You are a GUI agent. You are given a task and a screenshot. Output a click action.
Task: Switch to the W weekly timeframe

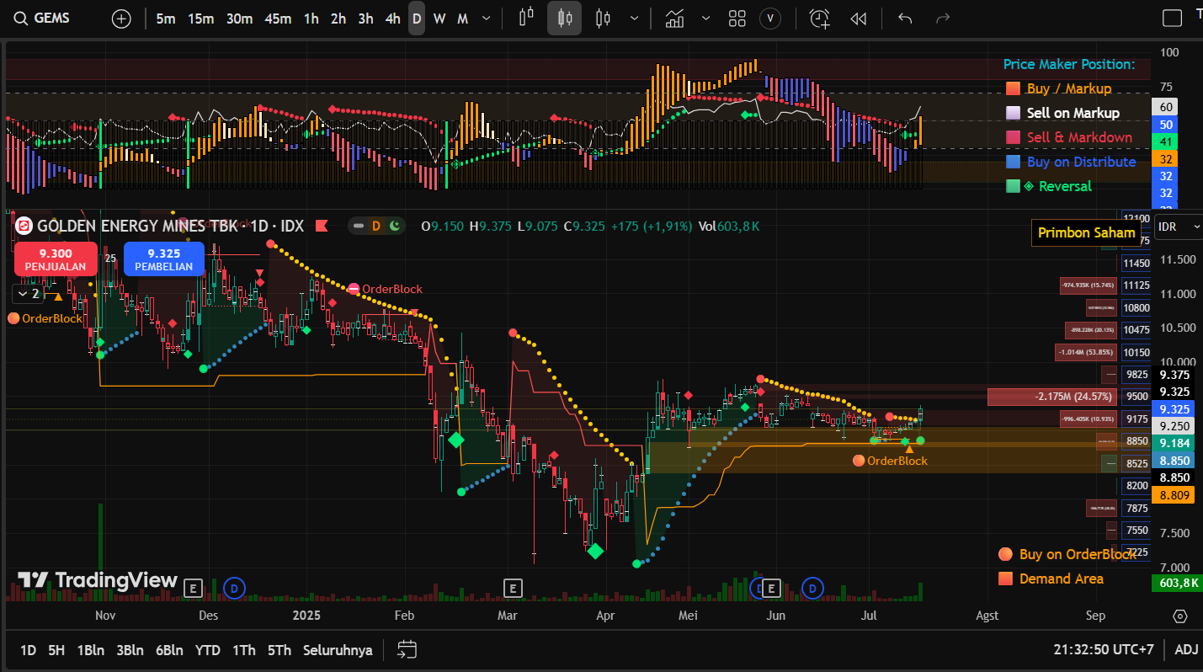click(439, 19)
